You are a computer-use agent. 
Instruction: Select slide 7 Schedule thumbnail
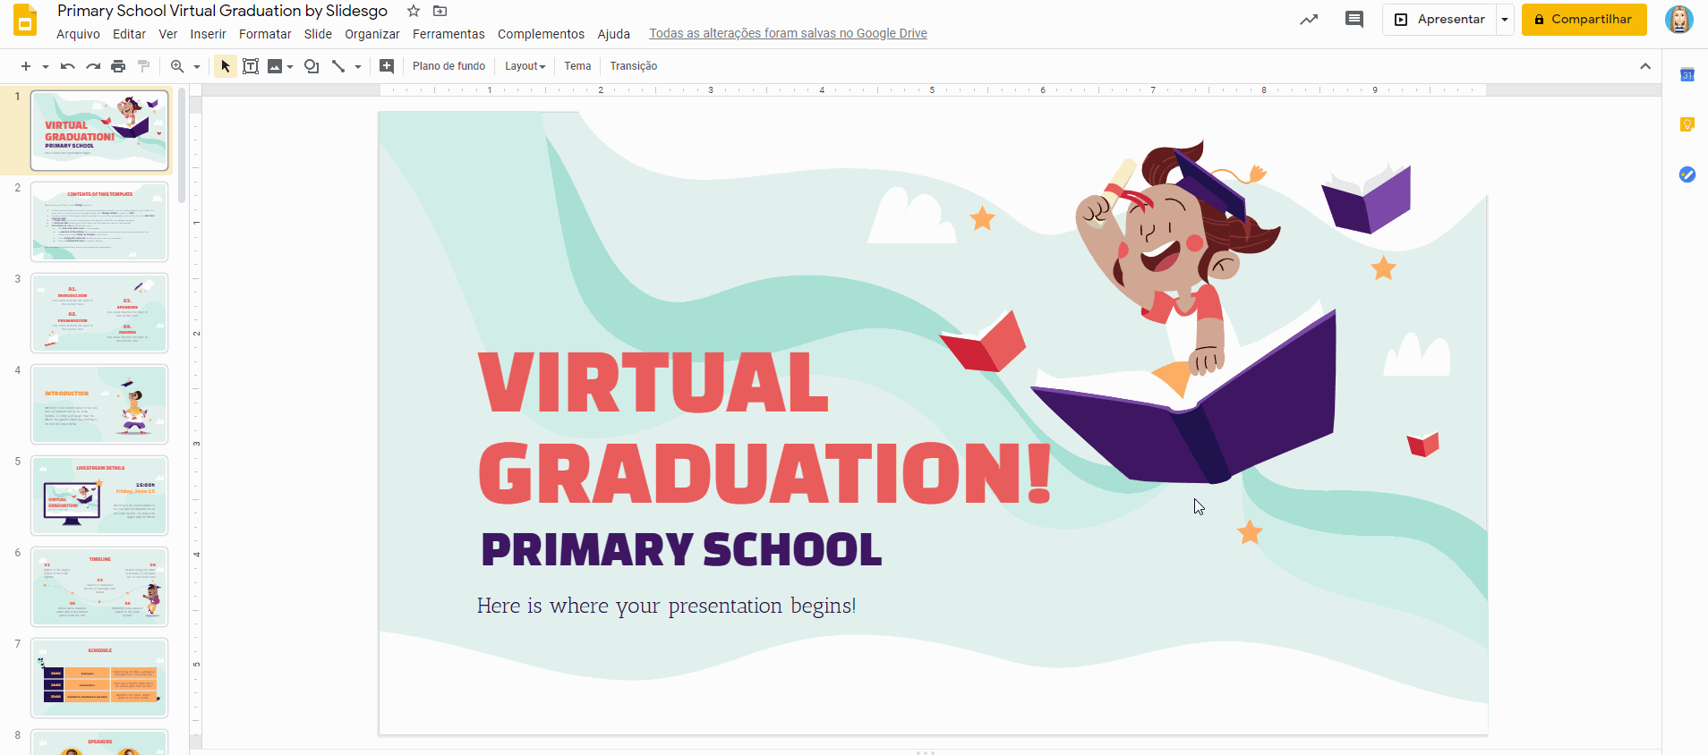tap(99, 678)
